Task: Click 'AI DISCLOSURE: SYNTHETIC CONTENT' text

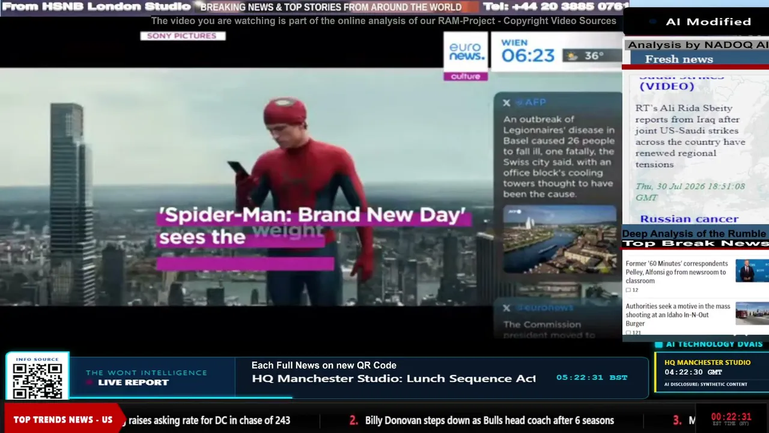Action: point(706,384)
